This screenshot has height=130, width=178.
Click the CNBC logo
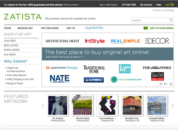[94, 80]
